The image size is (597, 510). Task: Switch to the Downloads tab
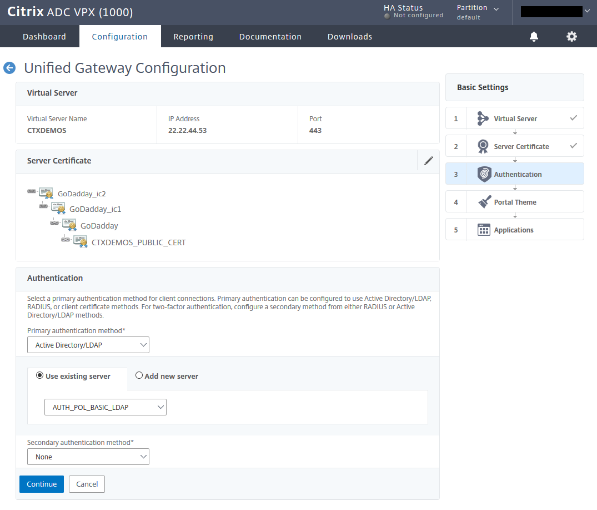coord(350,37)
